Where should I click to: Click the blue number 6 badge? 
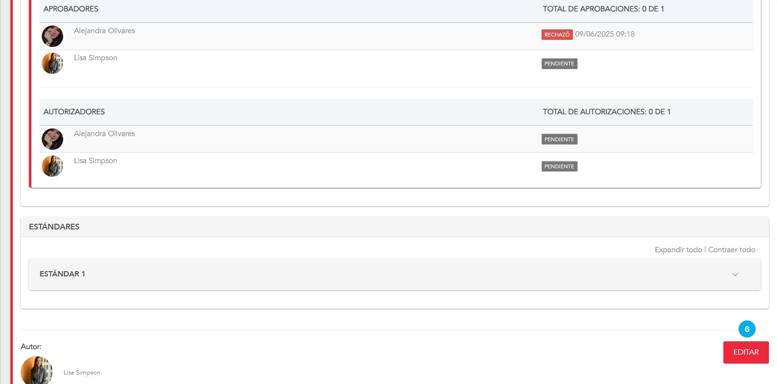point(747,329)
